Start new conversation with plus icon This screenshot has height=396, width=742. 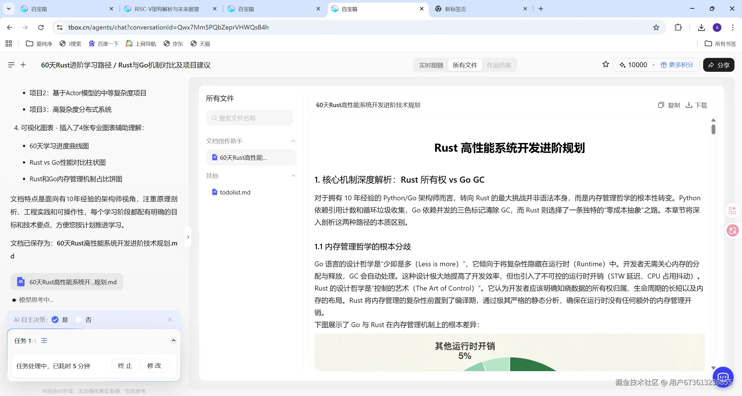[x=23, y=65]
